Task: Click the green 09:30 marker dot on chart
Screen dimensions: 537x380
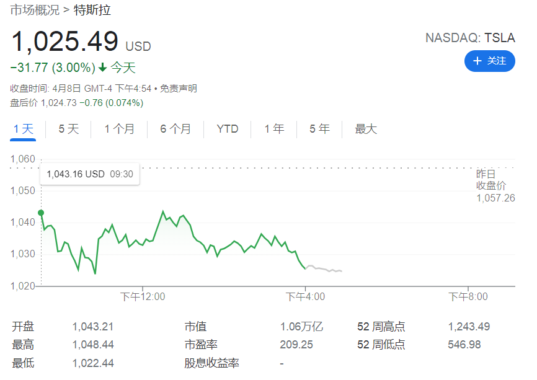Action: tap(42, 213)
